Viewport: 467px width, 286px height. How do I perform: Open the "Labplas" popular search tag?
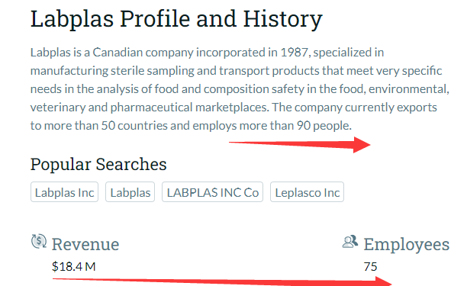pyautogui.click(x=130, y=192)
